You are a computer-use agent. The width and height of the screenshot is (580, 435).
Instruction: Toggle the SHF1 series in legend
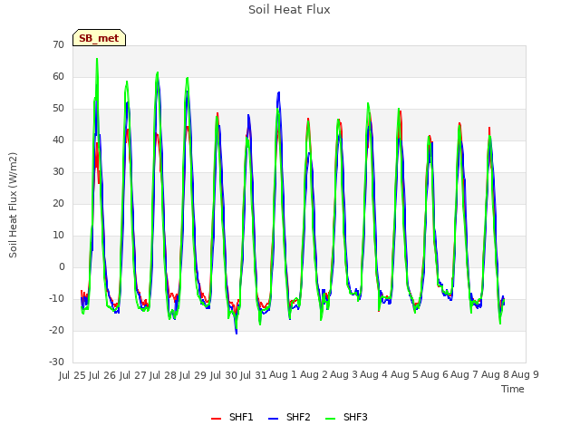click(x=232, y=417)
